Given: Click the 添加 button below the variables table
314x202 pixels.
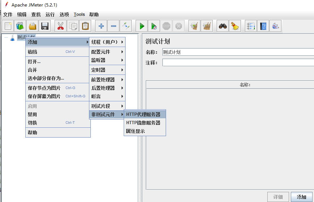Looking at the screenshot, I should click(301, 197).
